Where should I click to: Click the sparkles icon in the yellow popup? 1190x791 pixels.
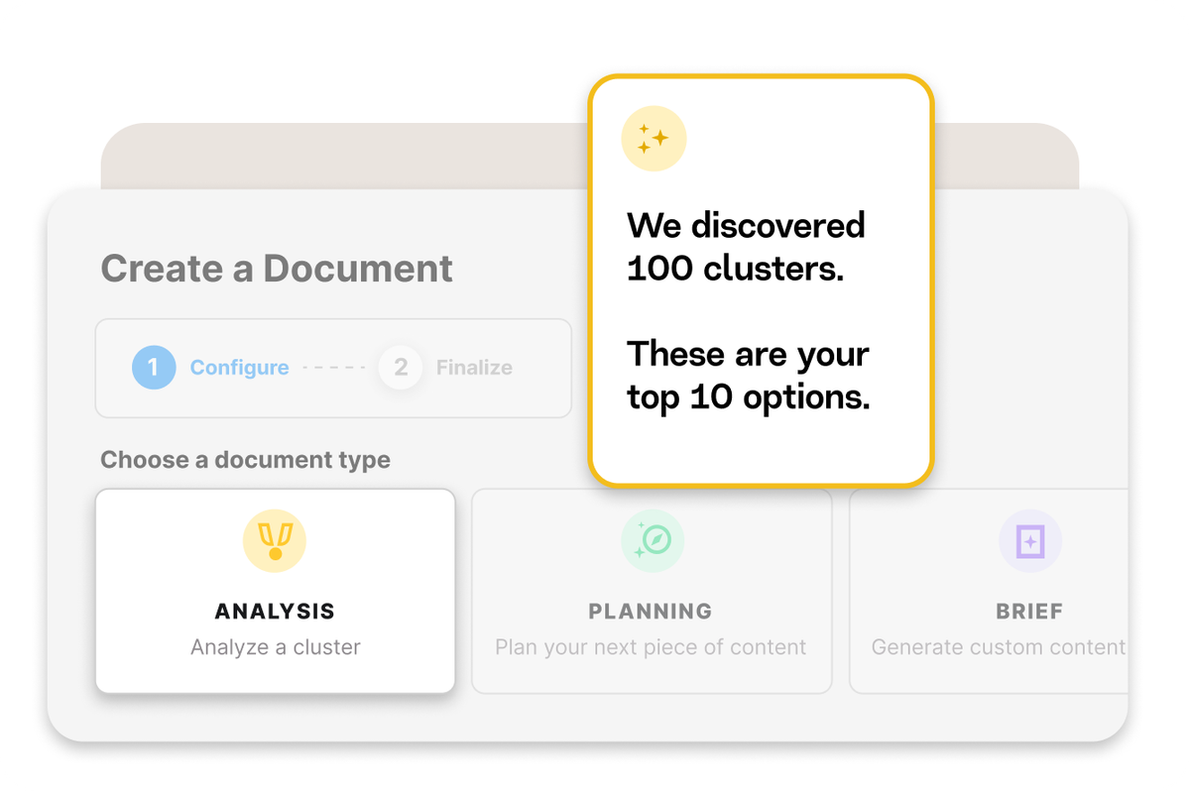click(654, 139)
